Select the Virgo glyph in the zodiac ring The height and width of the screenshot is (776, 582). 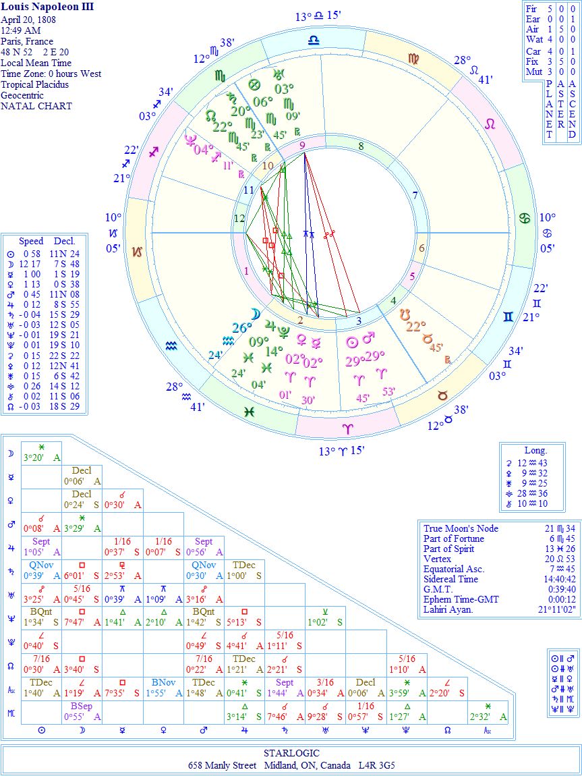pos(413,59)
